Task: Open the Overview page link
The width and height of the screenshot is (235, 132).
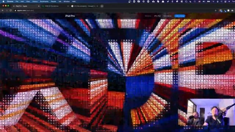Action: coord(148,16)
